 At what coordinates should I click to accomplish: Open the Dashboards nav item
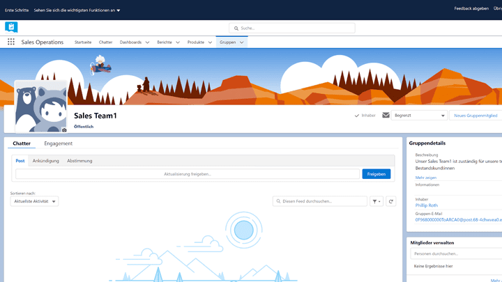click(x=130, y=42)
